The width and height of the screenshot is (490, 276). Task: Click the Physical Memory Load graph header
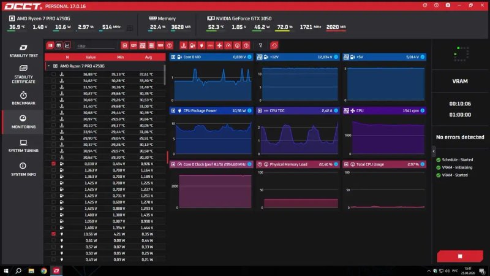pyautogui.click(x=298, y=164)
